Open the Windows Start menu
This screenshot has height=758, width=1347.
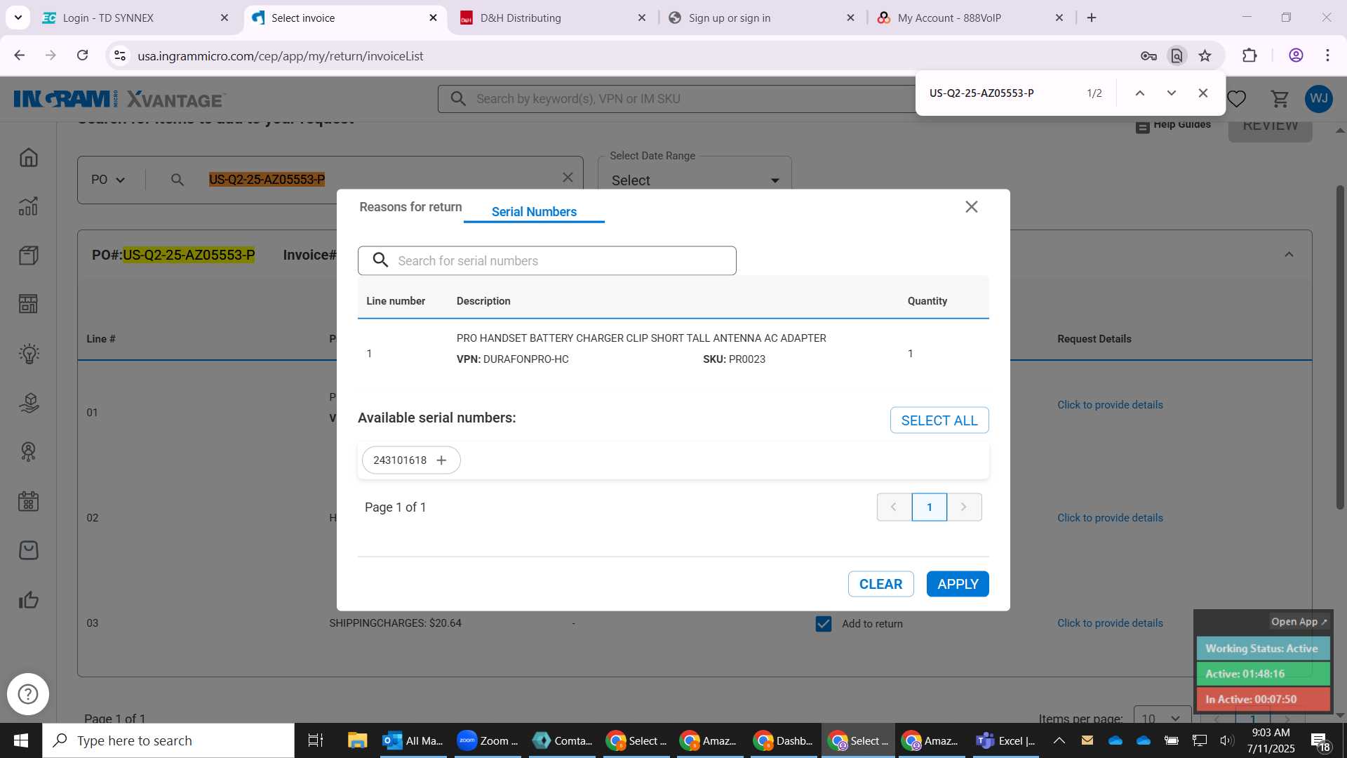tap(20, 740)
